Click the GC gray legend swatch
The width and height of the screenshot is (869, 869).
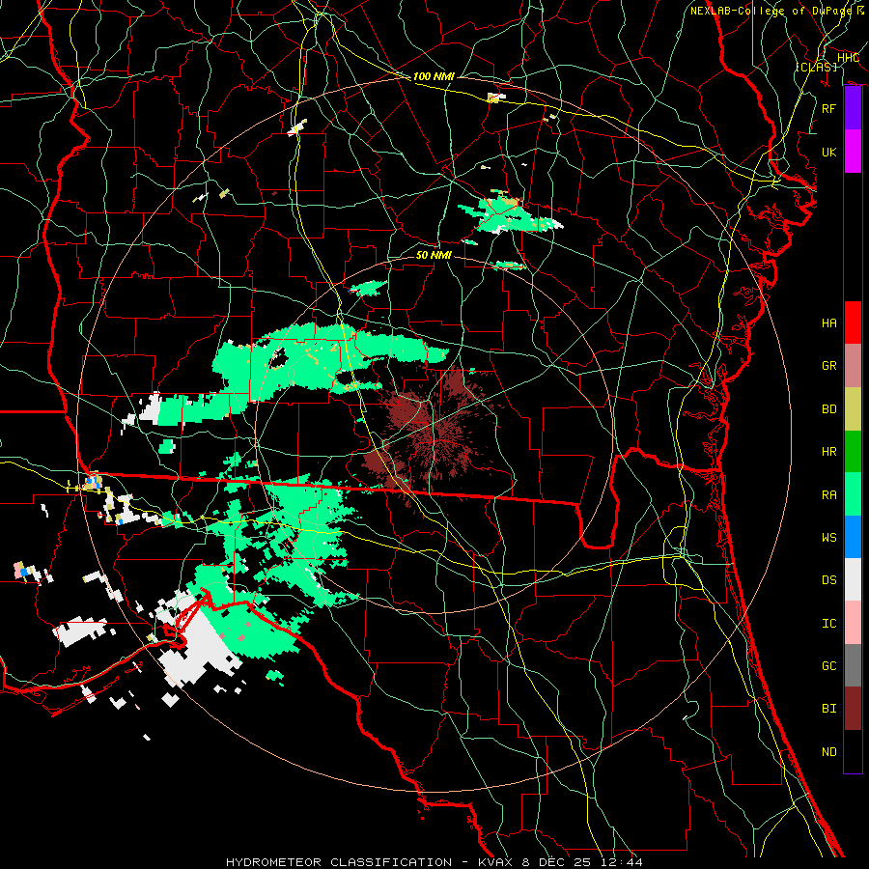(x=853, y=665)
